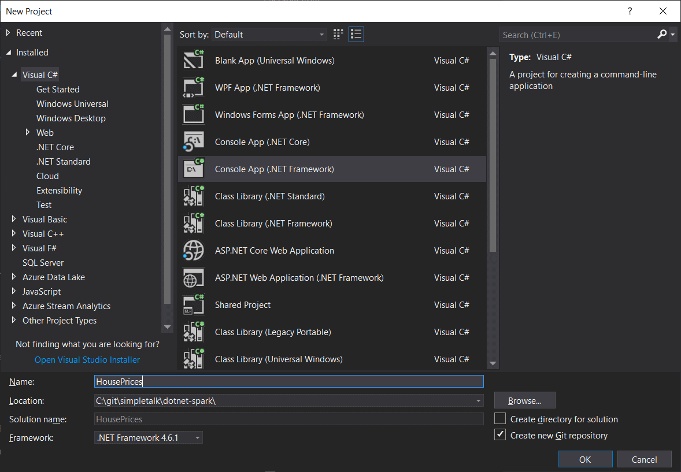Click the ASP.NET Web Application (.NET Framework) icon
This screenshot has width=681, height=472.
pos(193,277)
